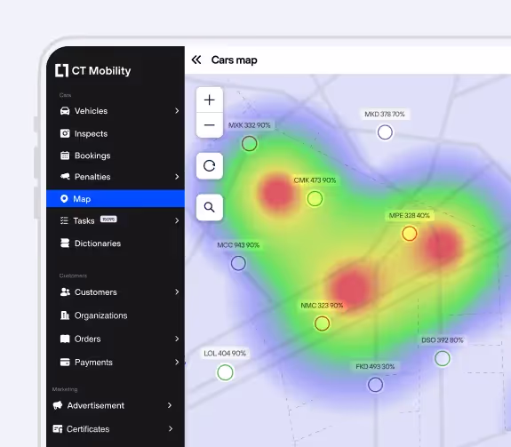Select car marker MXK 332
Viewport: 511px width, 447px height.
tap(250, 144)
